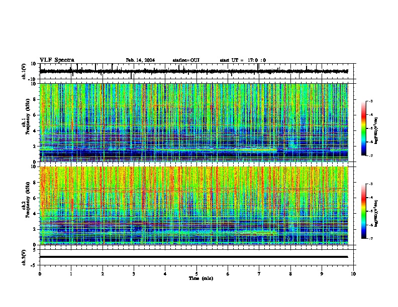Select the date text 'Feb. 14, 2024'
Image resolution: width=398 pixels, height=307 pixels.
140,60
